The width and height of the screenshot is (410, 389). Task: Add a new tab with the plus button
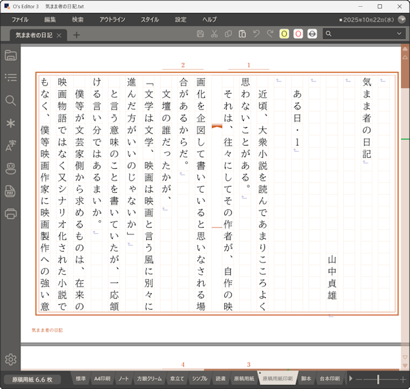77,35
